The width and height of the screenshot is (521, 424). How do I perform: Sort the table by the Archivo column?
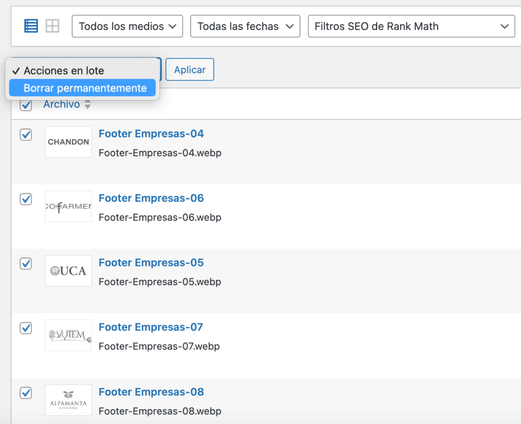[x=61, y=104]
